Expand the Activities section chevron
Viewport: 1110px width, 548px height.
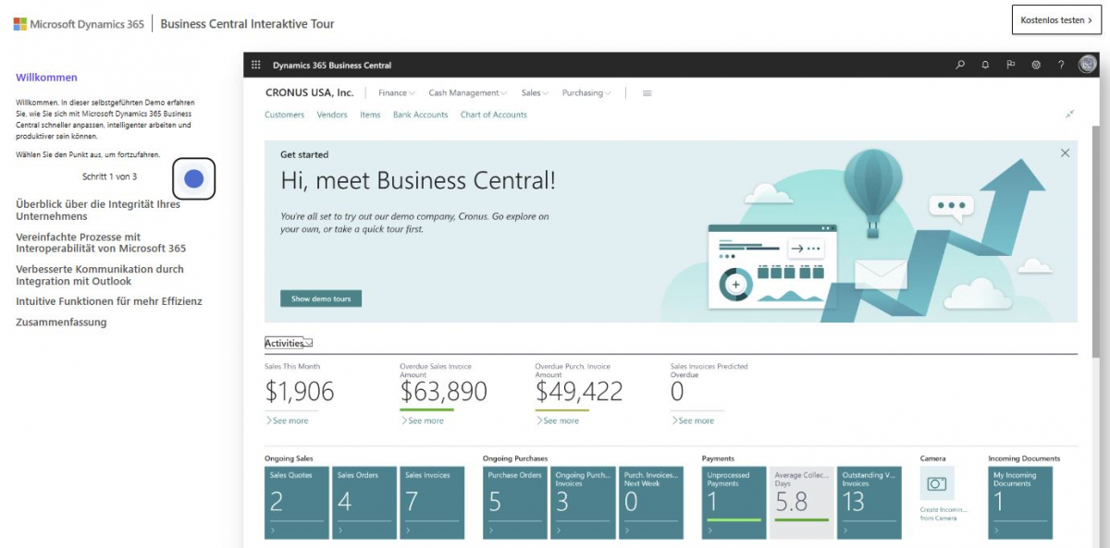pyautogui.click(x=309, y=344)
